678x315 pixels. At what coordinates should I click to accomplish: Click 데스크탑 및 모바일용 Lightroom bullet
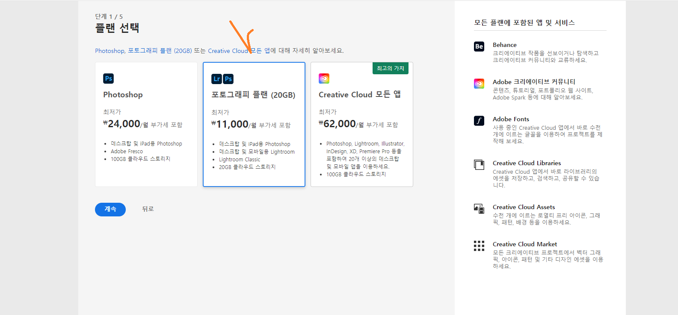click(x=257, y=152)
